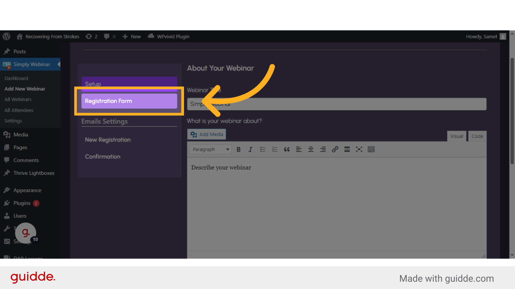Click into the Describe your webinar editor
Screen dimensions: 515x289
coord(337,204)
